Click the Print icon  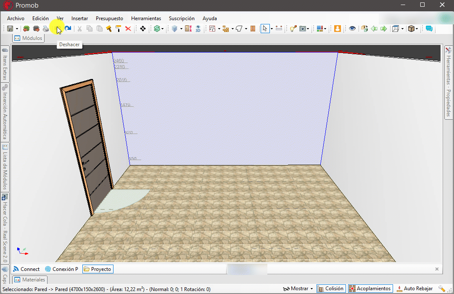pyautogui.click(x=46, y=29)
